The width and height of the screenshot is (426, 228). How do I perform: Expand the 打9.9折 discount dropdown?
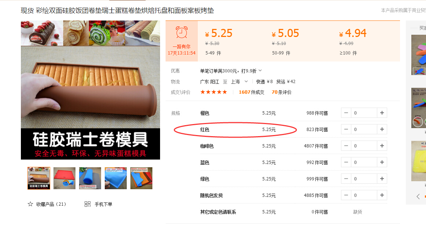click(x=260, y=71)
